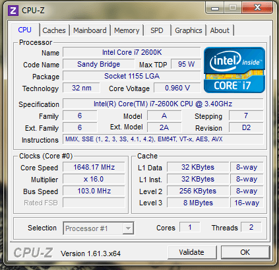Click the Intel Core i7 logo badge
The image size is (279, 270).
234,70
